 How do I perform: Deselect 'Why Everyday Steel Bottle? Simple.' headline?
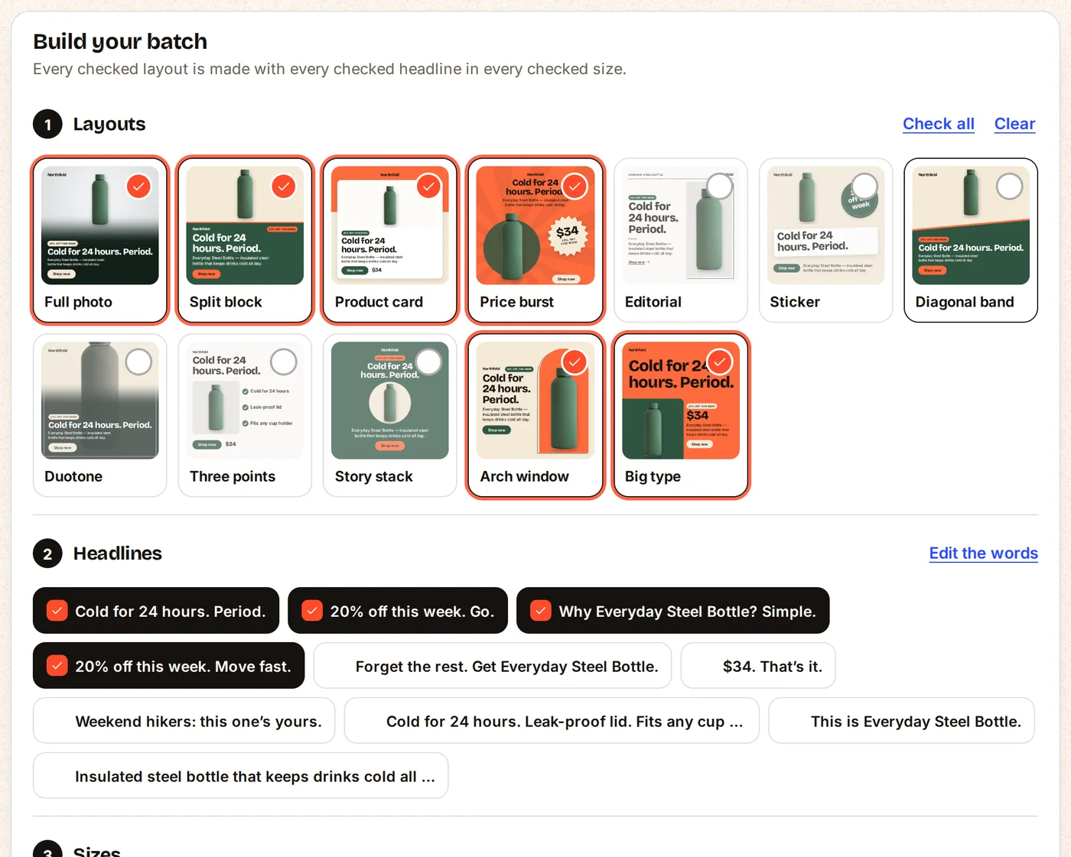coord(673,611)
